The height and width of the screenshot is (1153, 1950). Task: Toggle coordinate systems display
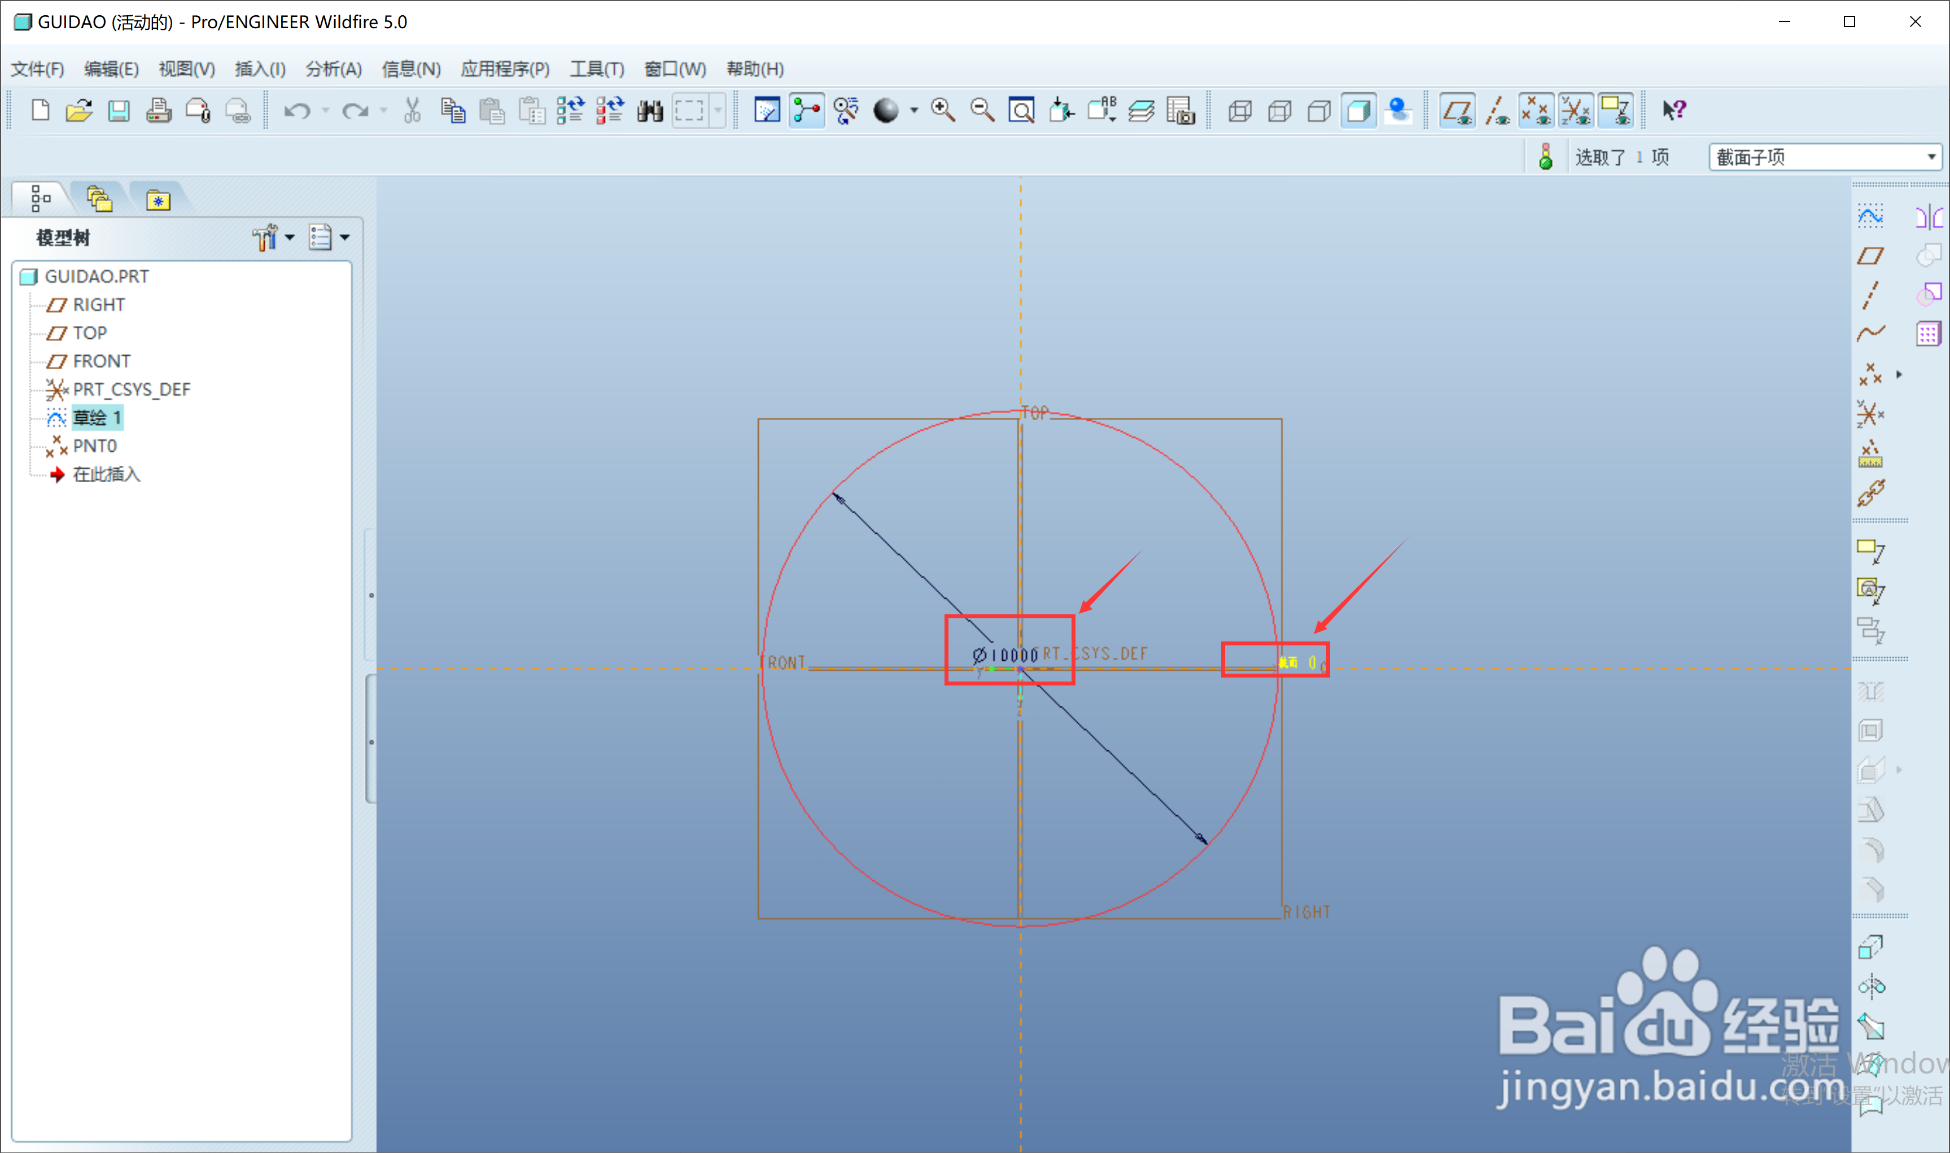point(1576,110)
